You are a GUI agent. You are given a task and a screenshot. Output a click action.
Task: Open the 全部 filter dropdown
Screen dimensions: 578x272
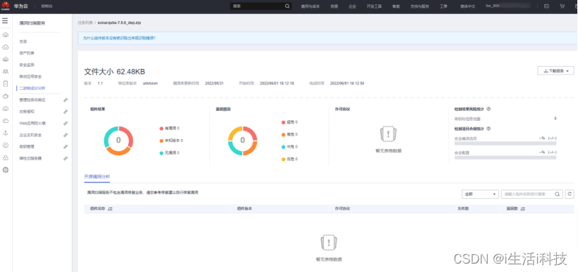point(480,194)
